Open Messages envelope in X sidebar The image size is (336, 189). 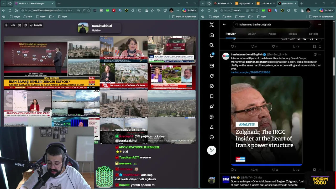pyautogui.click(x=212, y=66)
